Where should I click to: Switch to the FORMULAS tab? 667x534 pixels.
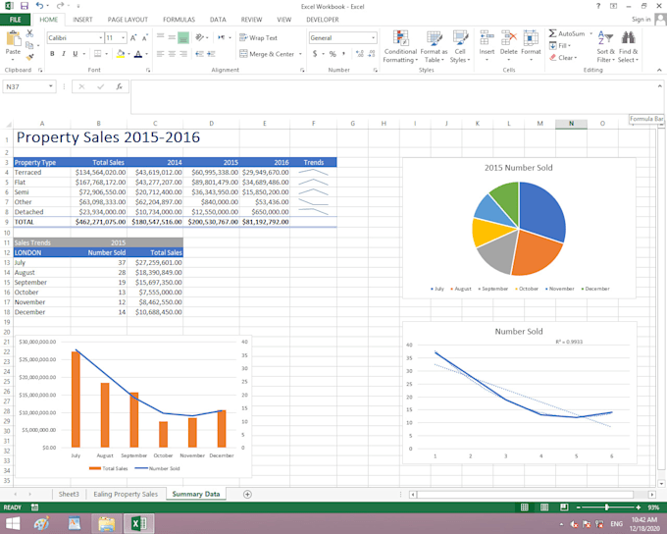pyautogui.click(x=179, y=20)
